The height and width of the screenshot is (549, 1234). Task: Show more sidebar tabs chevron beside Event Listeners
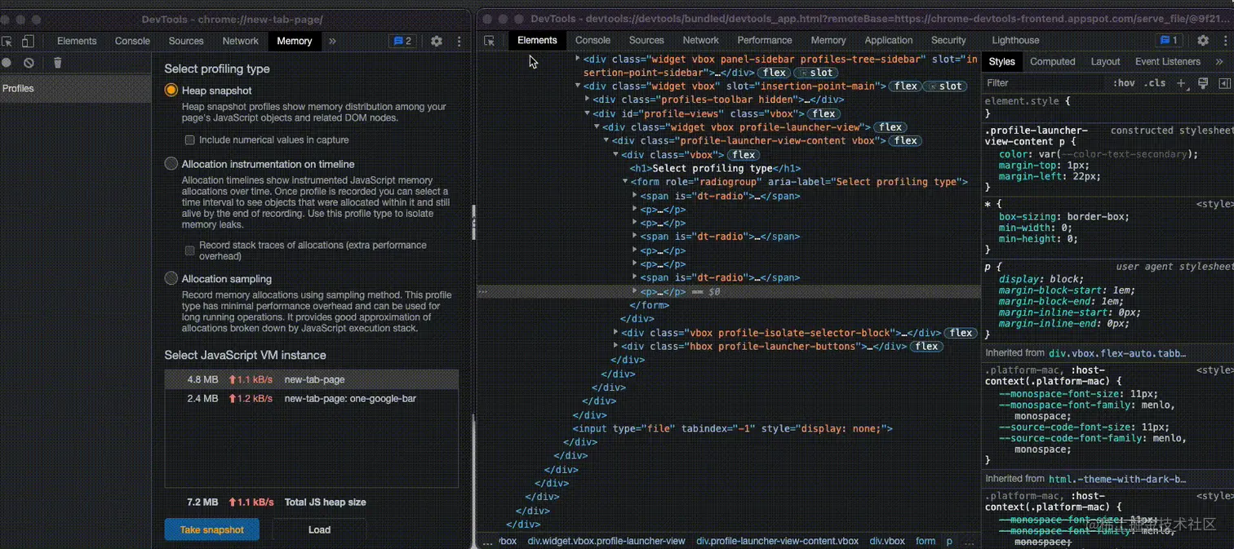[x=1219, y=61]
